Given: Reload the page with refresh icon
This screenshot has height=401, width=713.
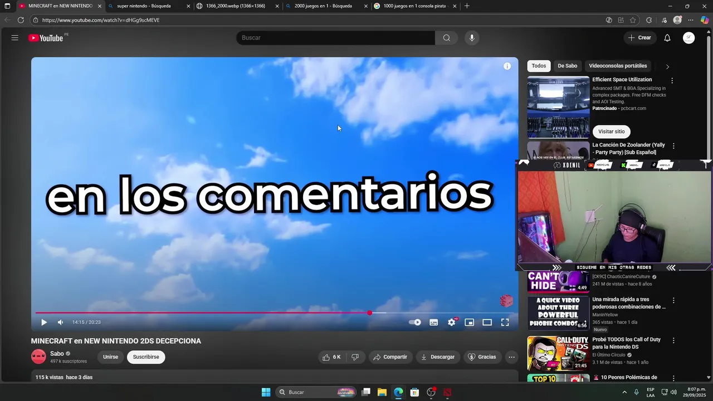Looking at the screenshot, I should click(21, 20).
